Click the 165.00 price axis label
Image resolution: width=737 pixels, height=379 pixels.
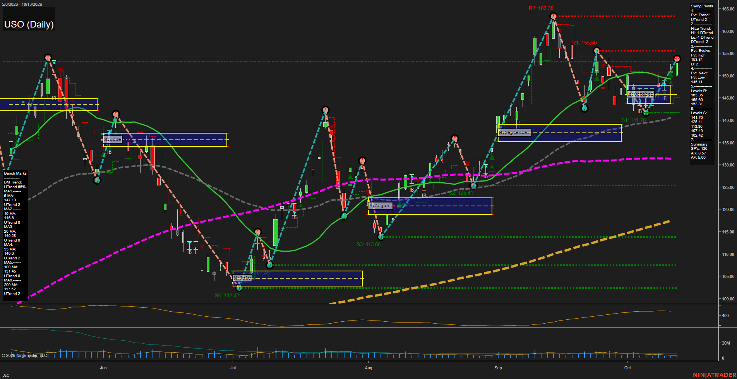point(728,9)
